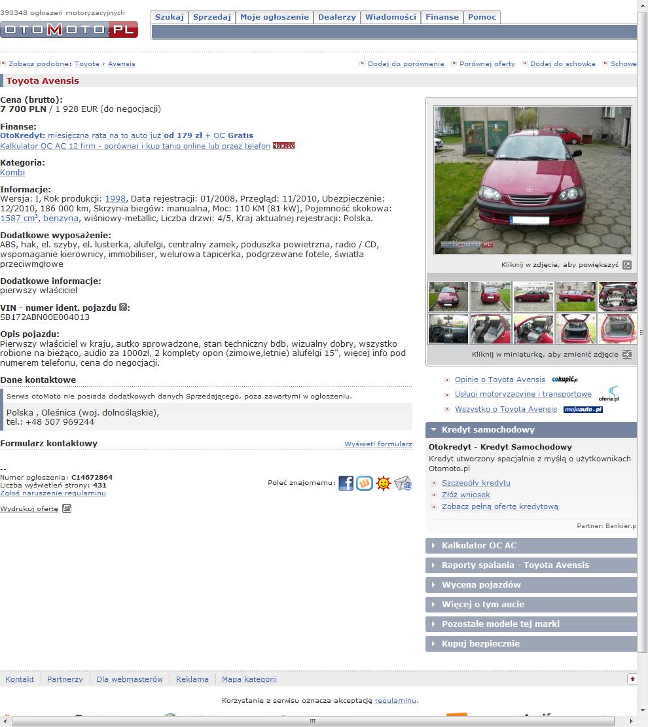Open the OtoKredyt monthly rate link
This screenshot has height=727, width=648.
[126, 135]
